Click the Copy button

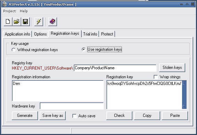[147, 116]
